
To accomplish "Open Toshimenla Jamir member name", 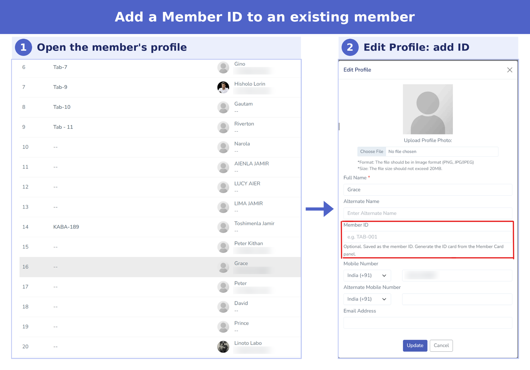I will pos(254,223).
